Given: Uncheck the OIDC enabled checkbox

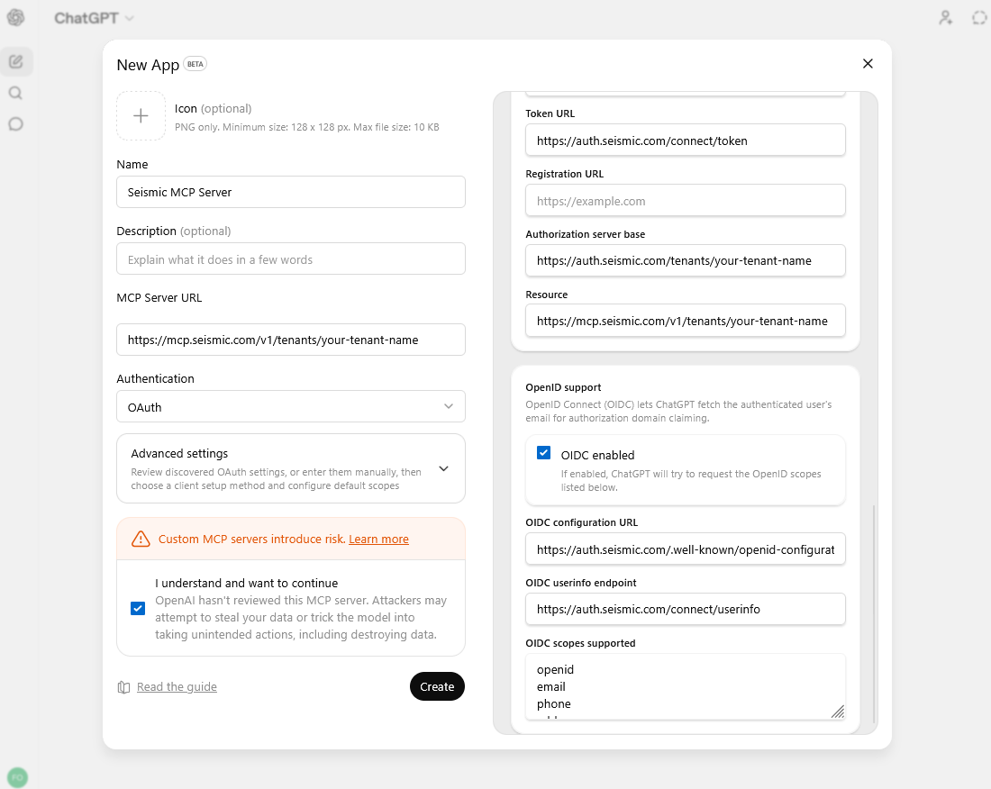Looking at the screenshot, I should pyautogui.click(x=543, y=453).
